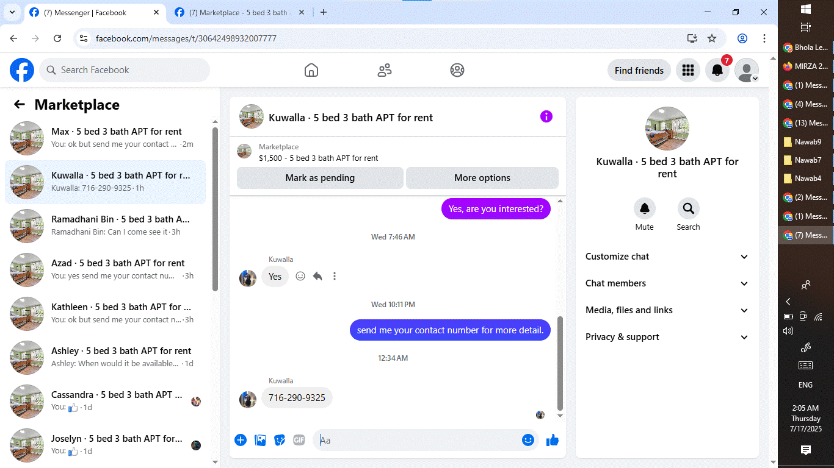Open the Chrome profile icon
834x468 pixels.
pyautogui.click(x=742, y=38)
